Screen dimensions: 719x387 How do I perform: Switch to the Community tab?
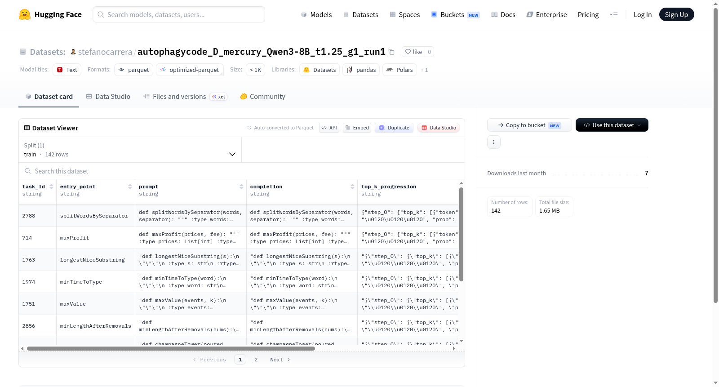coord(262,96)
